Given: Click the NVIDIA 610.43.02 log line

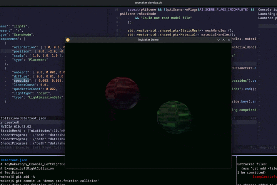Looking at the screenshot, I should click(x=16, y=126).
